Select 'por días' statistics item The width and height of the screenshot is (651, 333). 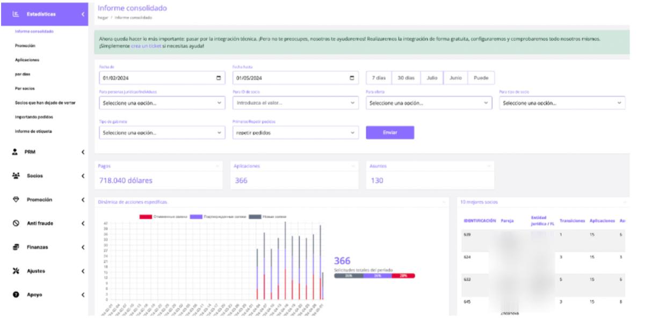pyautogui.click(x=23, y=74)
